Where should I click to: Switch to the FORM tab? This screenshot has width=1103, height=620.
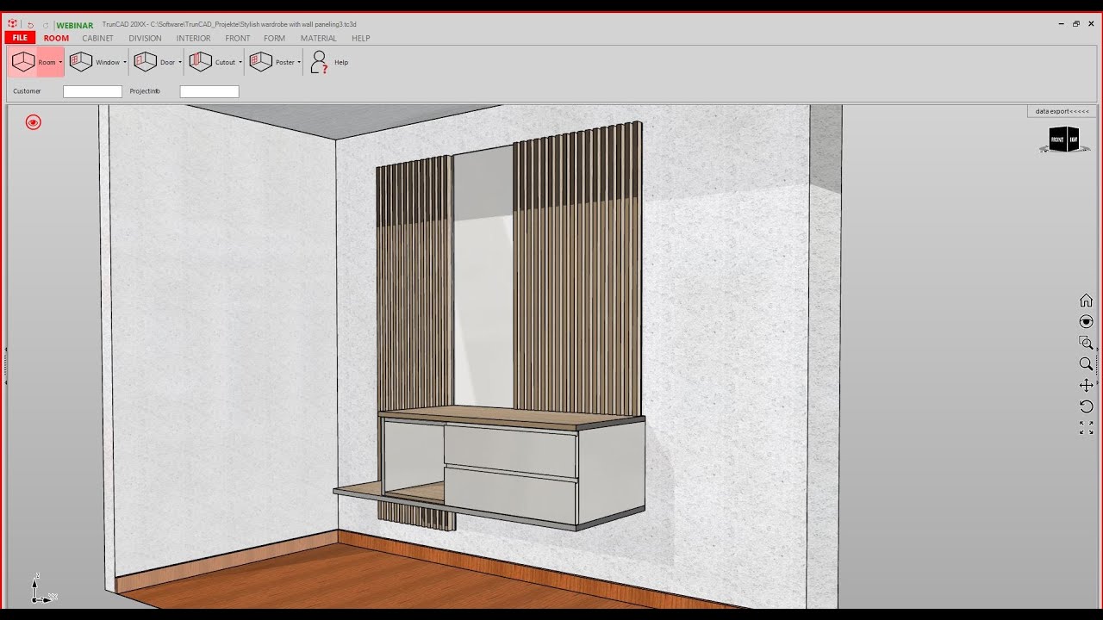(274, 38)
